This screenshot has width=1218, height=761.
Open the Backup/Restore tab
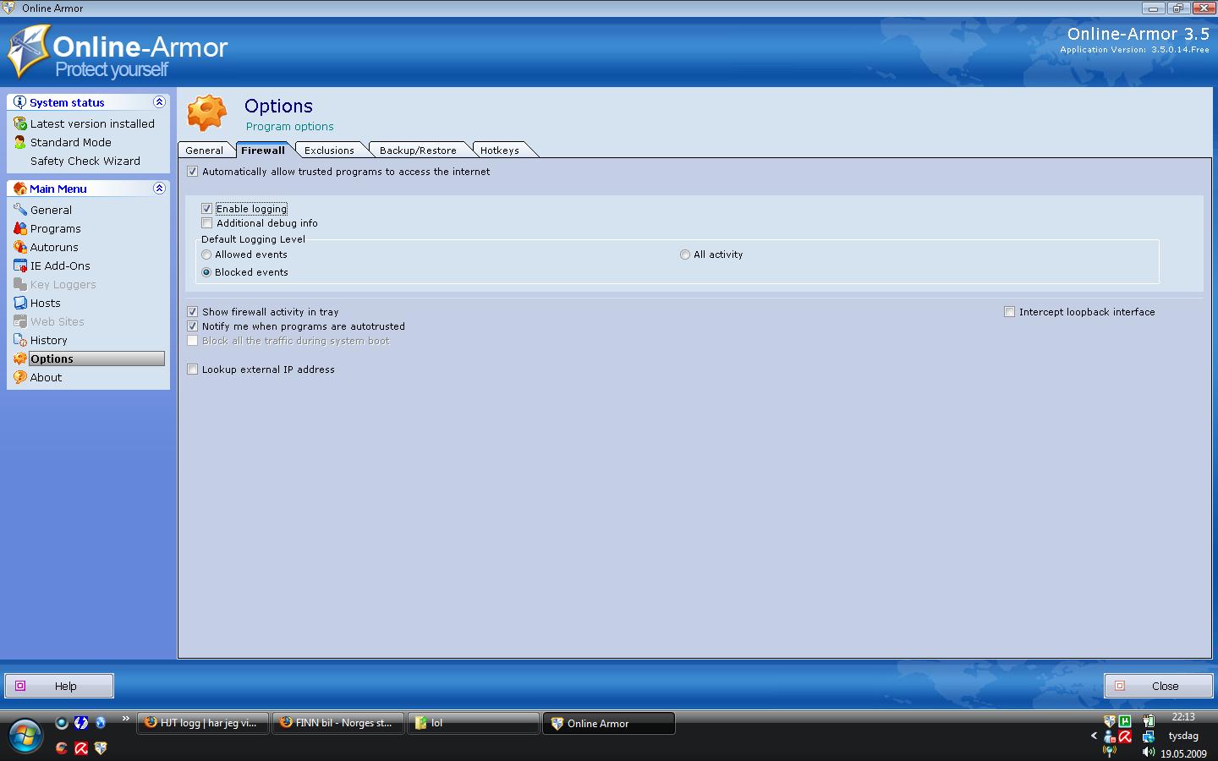(418, 151)
